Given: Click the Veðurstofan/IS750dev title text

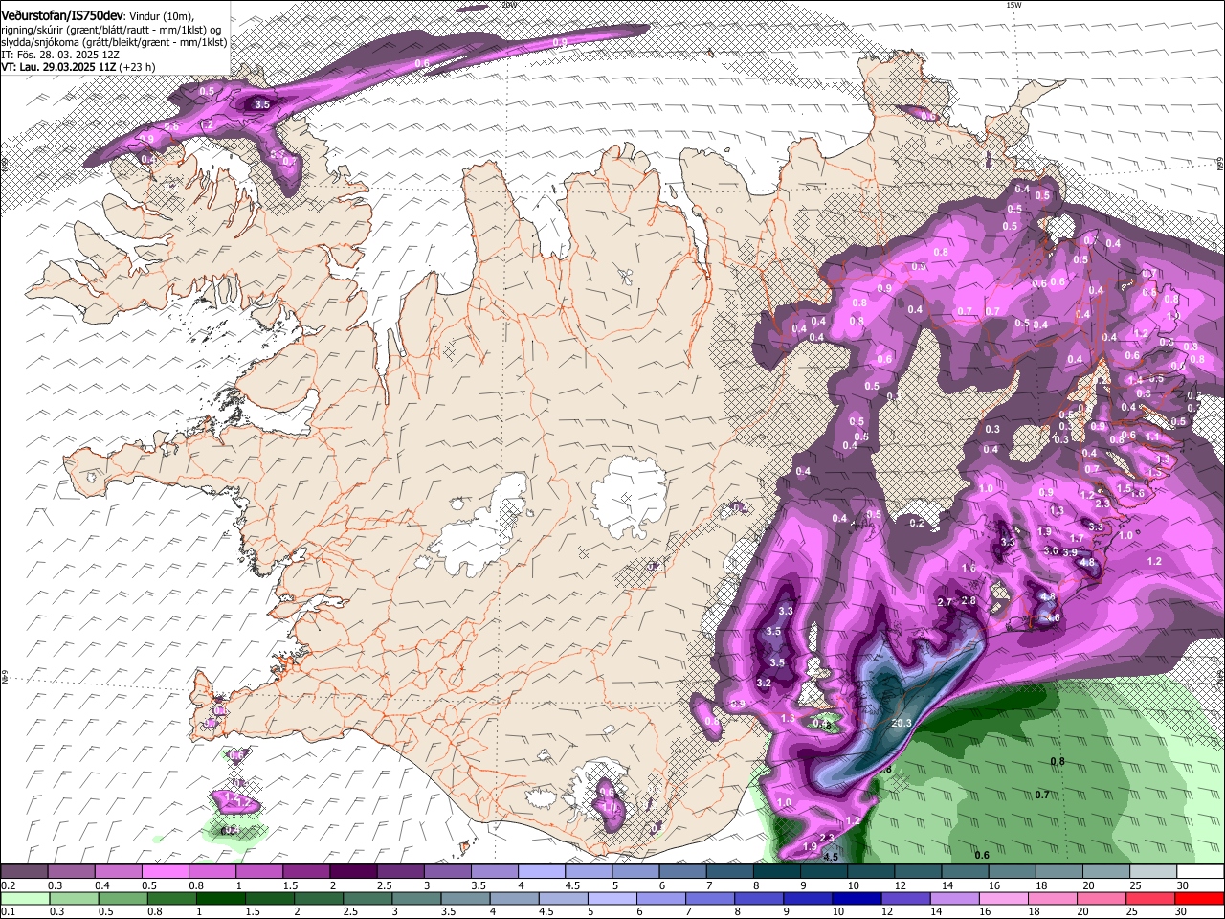Looking at the screenshot, I should (x=62, y=15).
